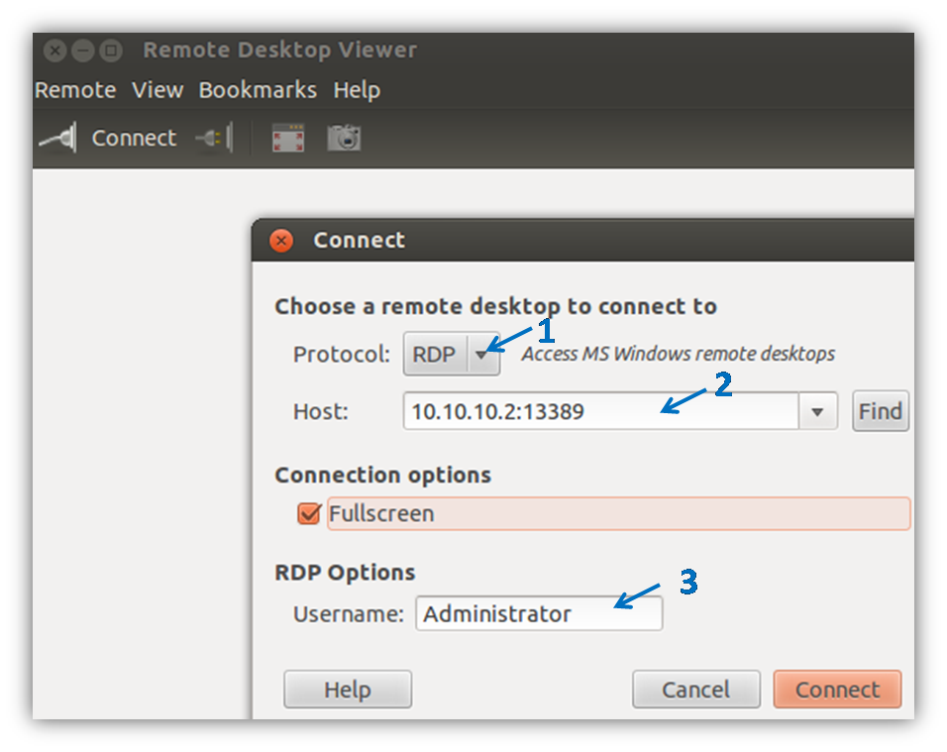
Task: Click the Find button next to Host
Action: coord(881,411)
